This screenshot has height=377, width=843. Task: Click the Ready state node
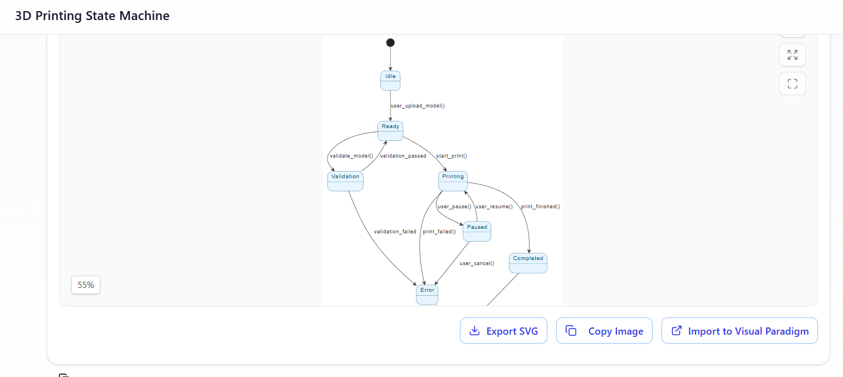pyautogui.click(x=390, y=131)
